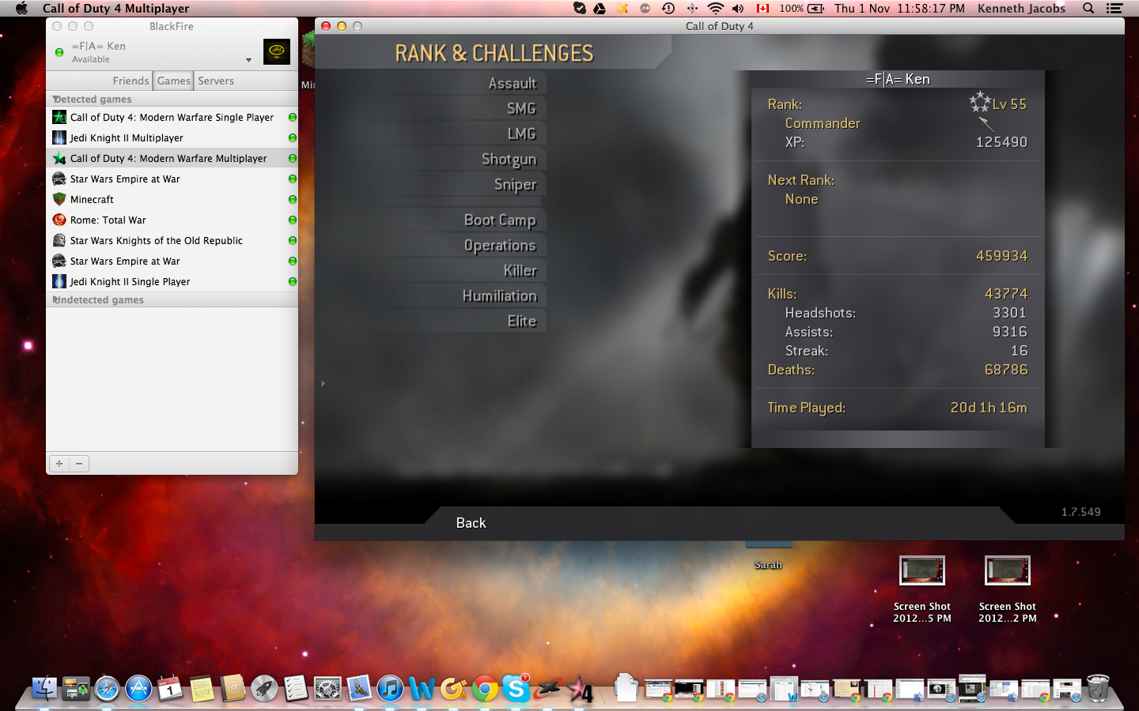Click the clock showing Thu 1 Nov 11:58:17 PM

(x=900, y=8)
